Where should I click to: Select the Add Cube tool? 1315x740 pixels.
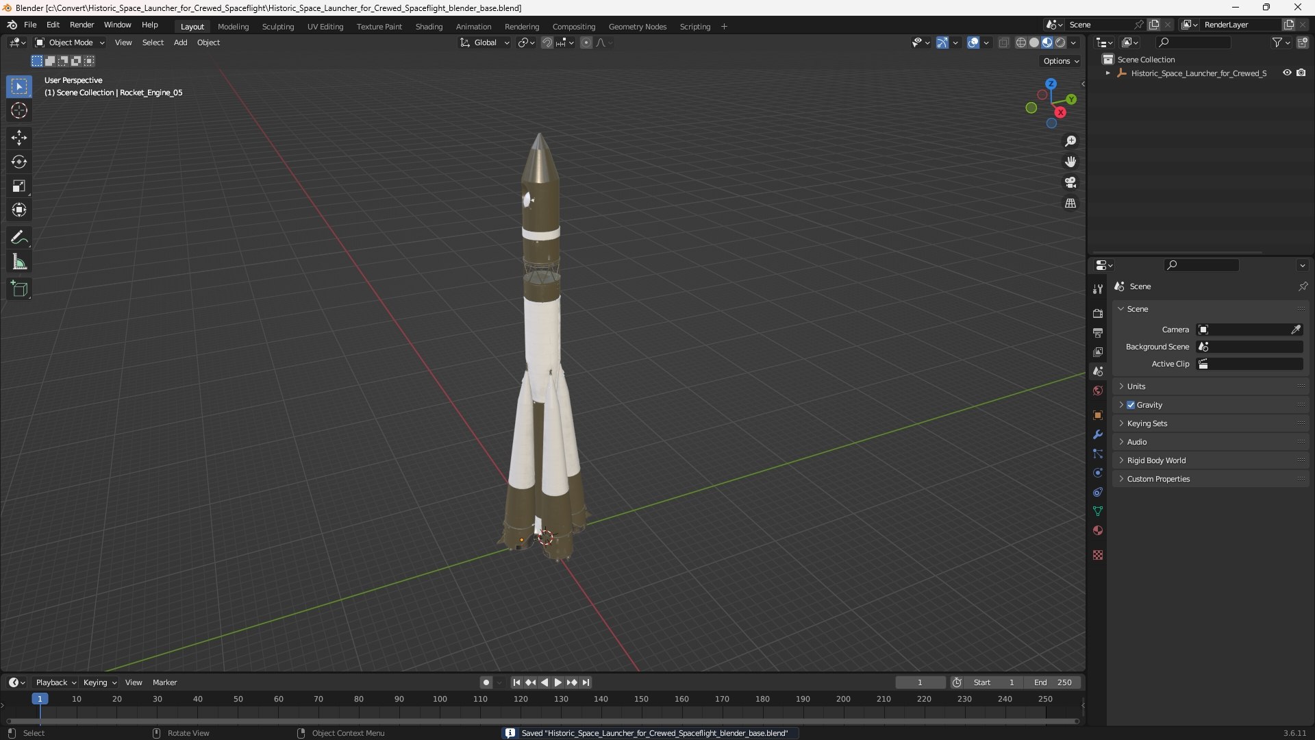click(x=19, y=289)
